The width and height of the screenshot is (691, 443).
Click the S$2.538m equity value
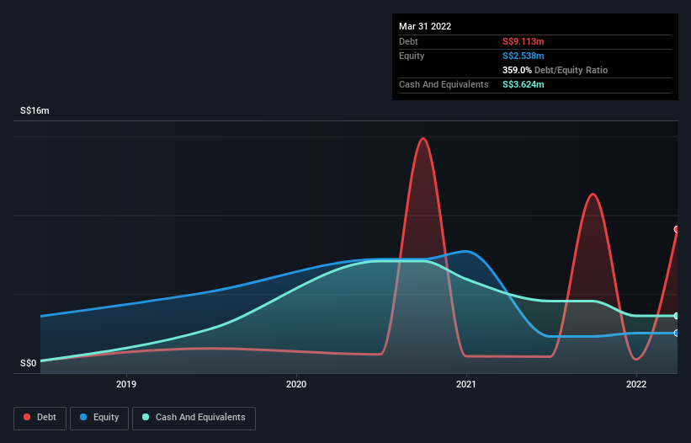click(524, 56)
